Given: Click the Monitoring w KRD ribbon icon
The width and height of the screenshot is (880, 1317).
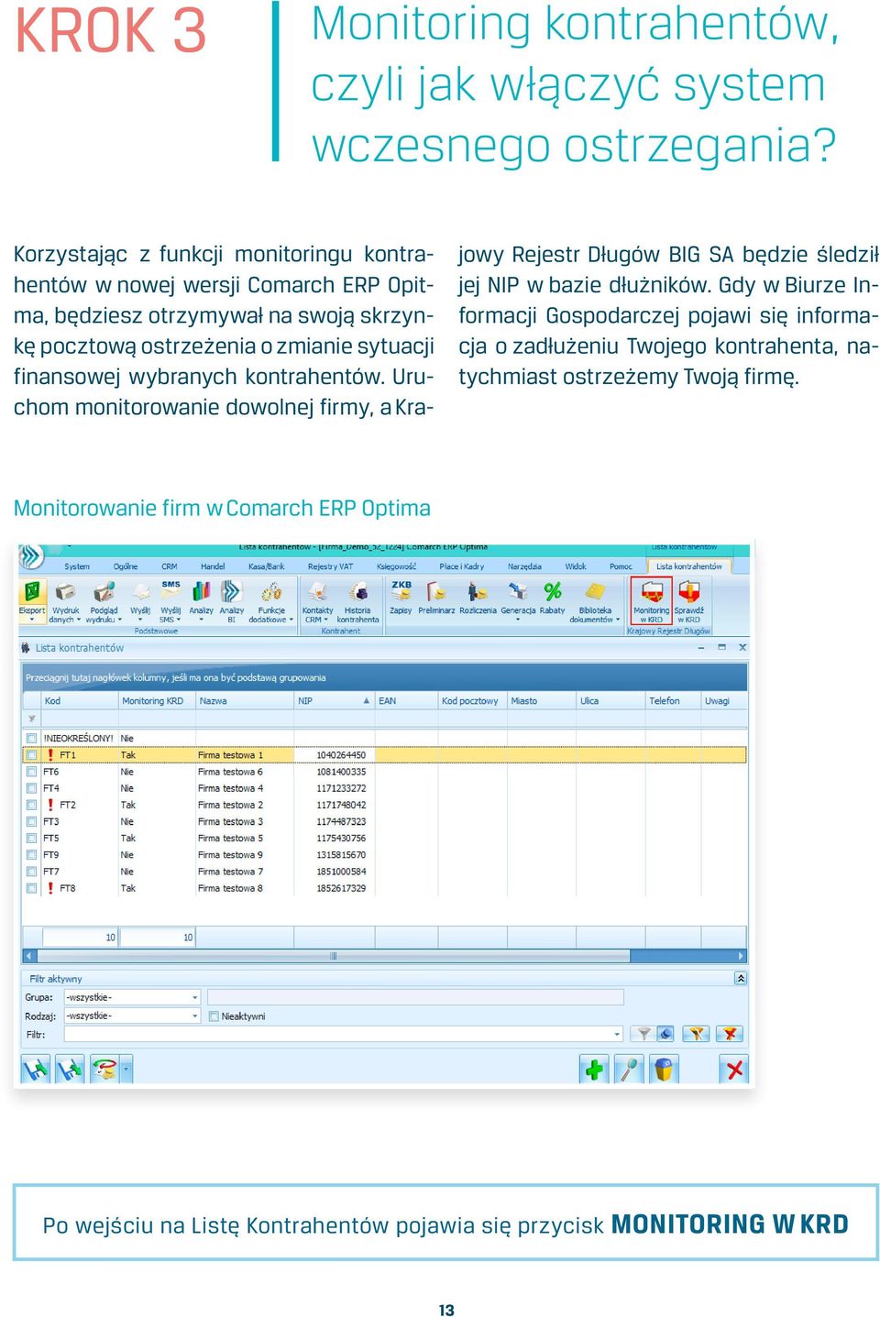Looking at the screenshot, I should (651, 601).
